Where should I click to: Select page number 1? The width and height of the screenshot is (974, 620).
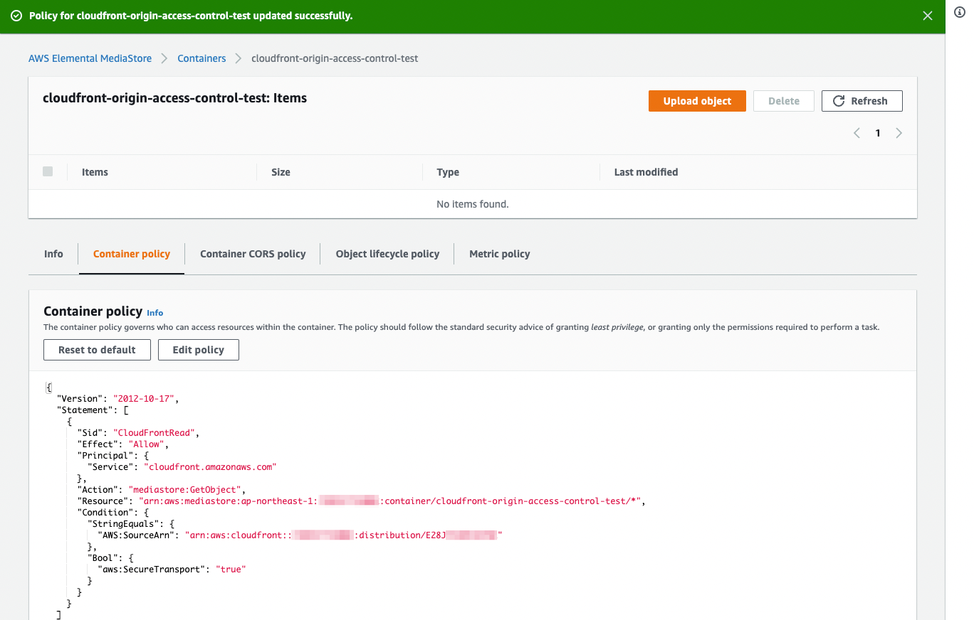878,133
